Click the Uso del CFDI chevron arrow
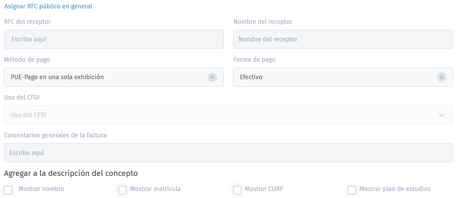 pyautogui.click(x=442, y=115)
